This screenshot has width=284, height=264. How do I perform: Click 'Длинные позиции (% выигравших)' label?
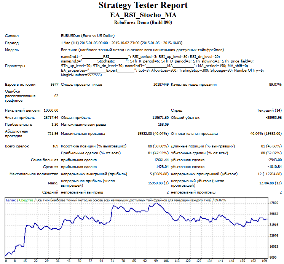203,146
